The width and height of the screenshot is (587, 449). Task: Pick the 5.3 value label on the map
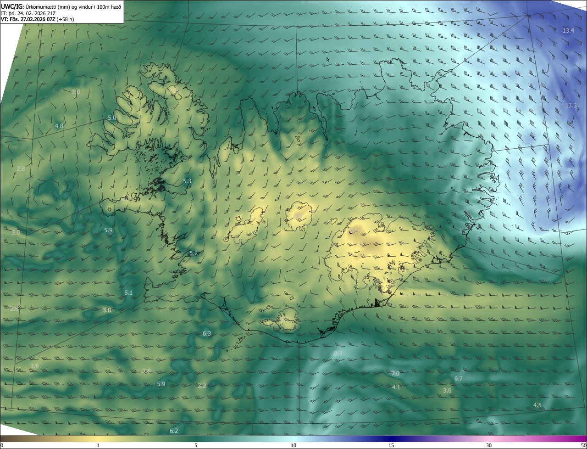click(x=187, y=181)
